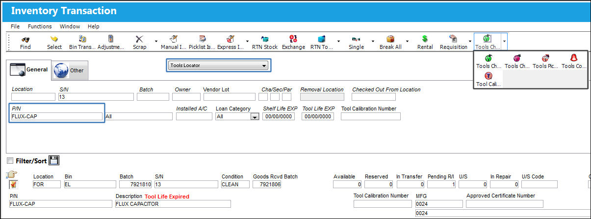Click the RTN Stock toolbar icon
Viewport: 591px width, 219px height.
click(265, 39)
